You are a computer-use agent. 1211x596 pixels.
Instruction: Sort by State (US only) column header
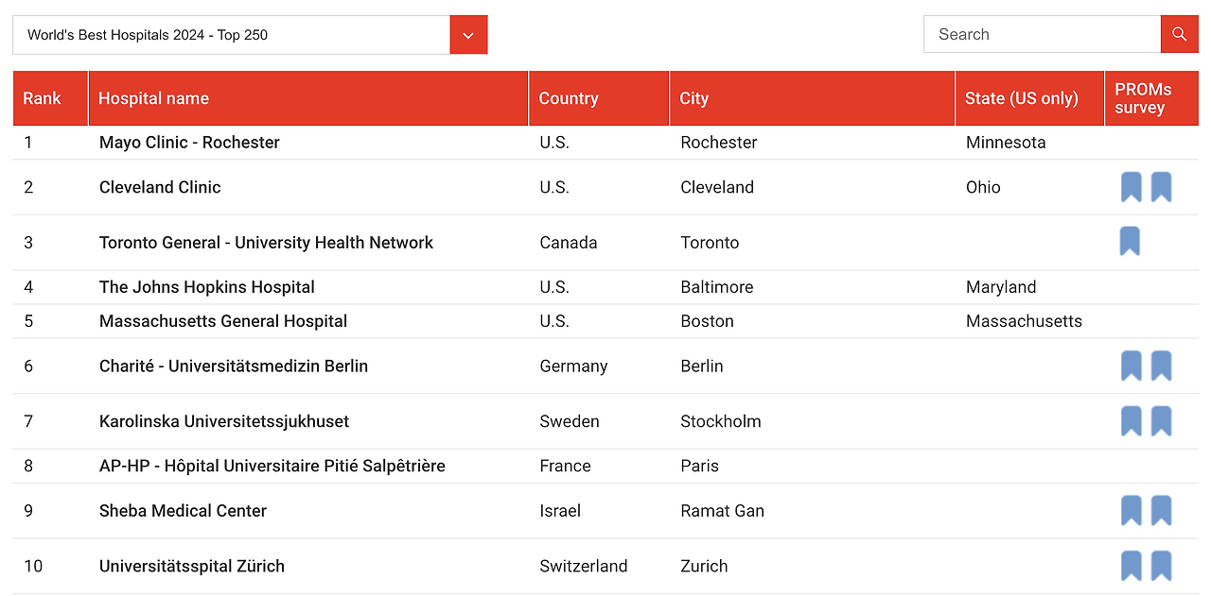(1029, 98)
